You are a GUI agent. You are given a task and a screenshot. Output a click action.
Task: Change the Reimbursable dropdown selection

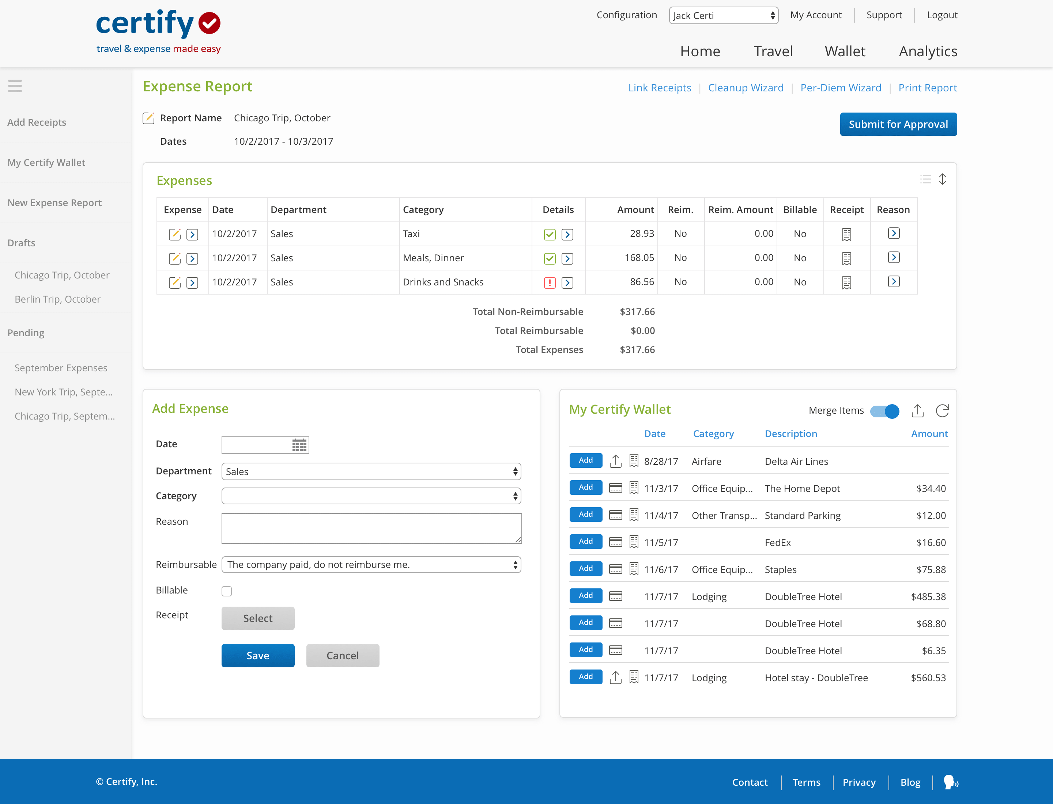[371, 565]
